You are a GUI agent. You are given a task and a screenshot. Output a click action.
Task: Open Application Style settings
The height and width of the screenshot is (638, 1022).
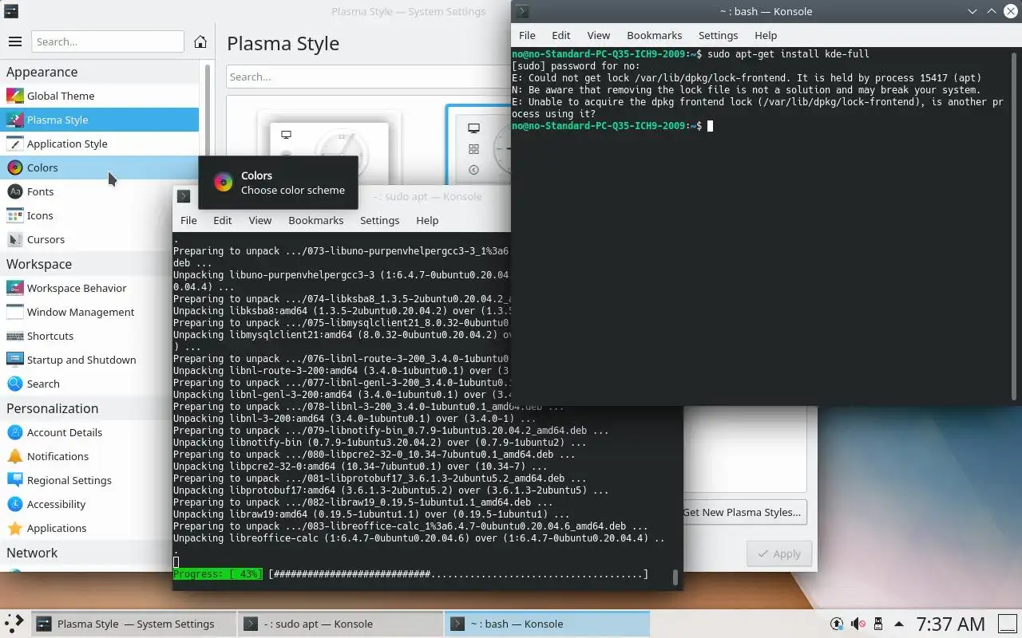(99, 144)
